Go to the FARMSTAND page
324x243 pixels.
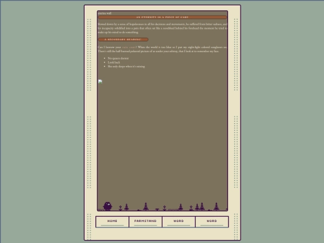[x=145, y=222]
